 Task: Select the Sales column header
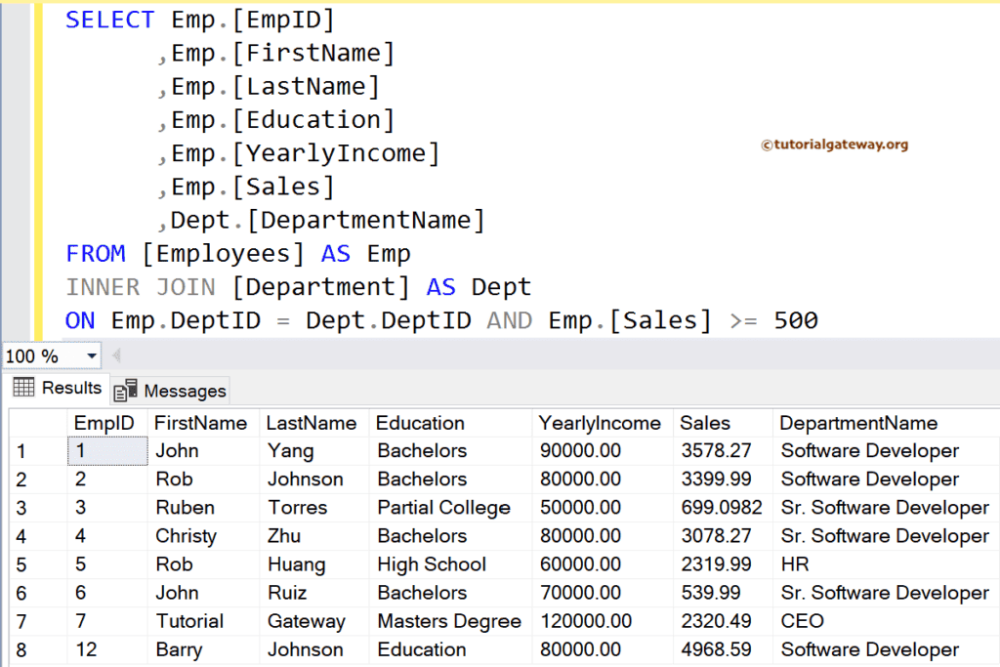tap(699, 422)
